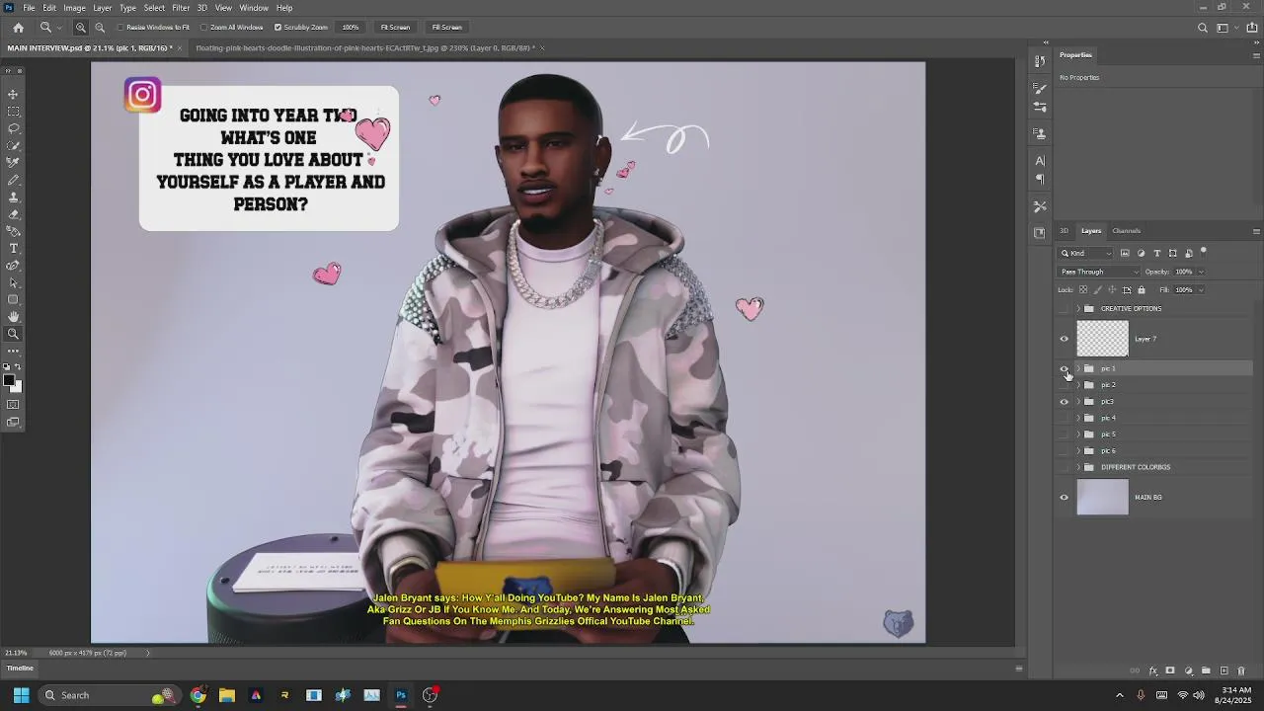Open the Kind filter dropdown
Image resolution: width=1264 pixels, height=711 pixels.
point(1087,254)
